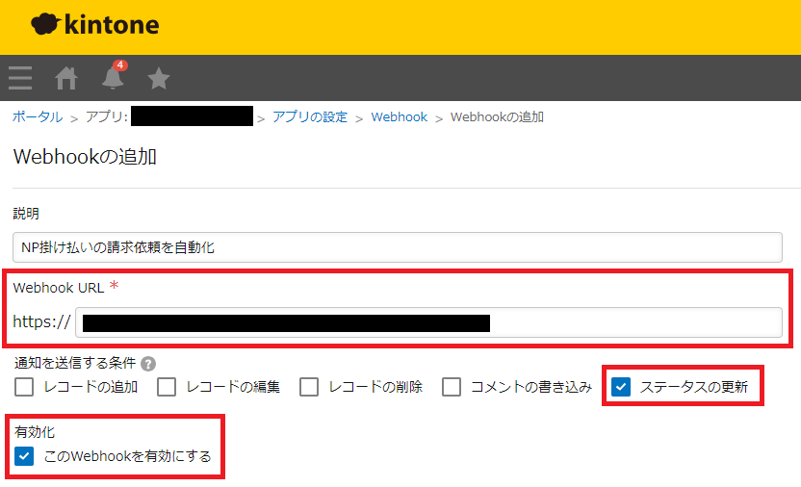The width and height of the screenshot is (801, 487).
Task: Open the Webhook breadcrumb link
Action: pyautogui.click(x=399, y=116)
